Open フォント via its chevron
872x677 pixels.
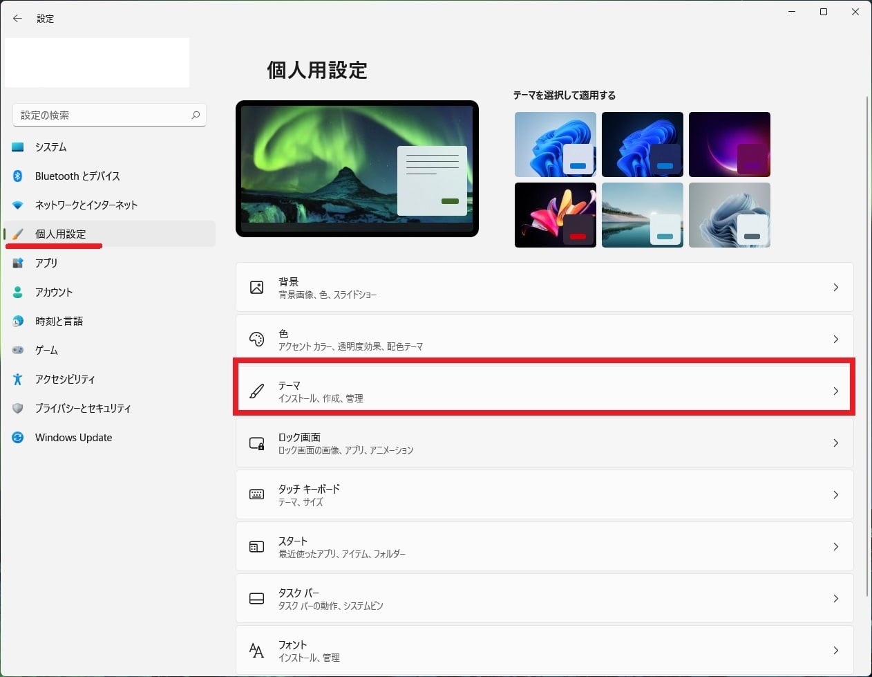point(835,650)
